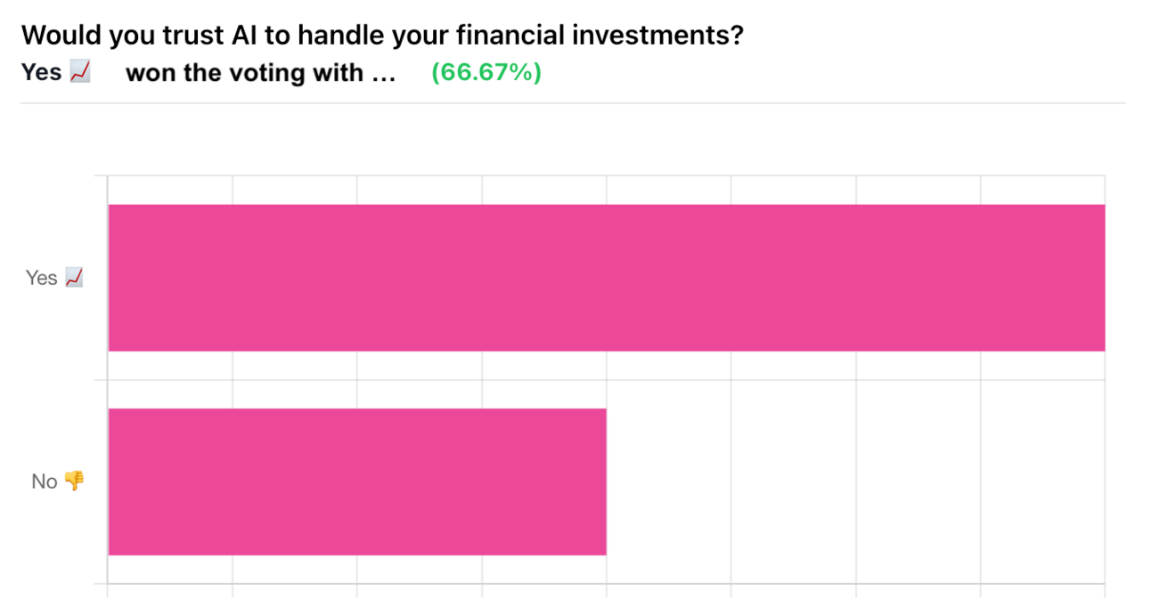Click the word "won" in the results line
This screenshot has width=1151, height=600.
point(151,73)
